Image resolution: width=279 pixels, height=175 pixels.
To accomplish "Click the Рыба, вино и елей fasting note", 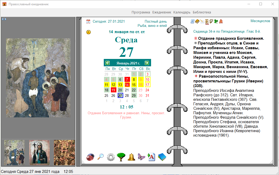I will 152,26.
